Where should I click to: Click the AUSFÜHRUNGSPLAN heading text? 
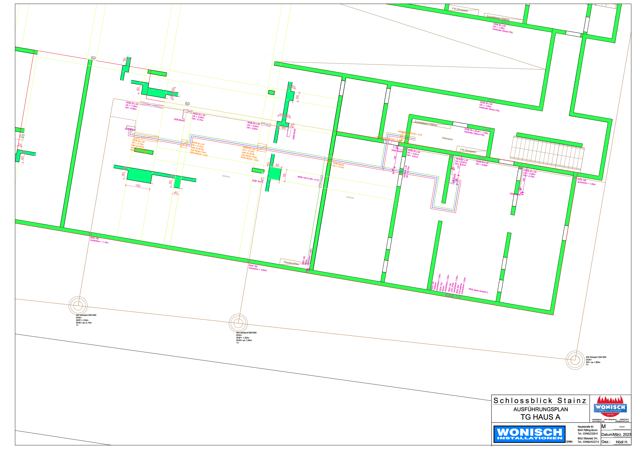pyautogui.click(x=540, y=409)
